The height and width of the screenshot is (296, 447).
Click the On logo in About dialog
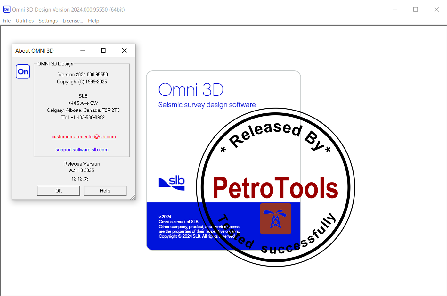point(23,71)
